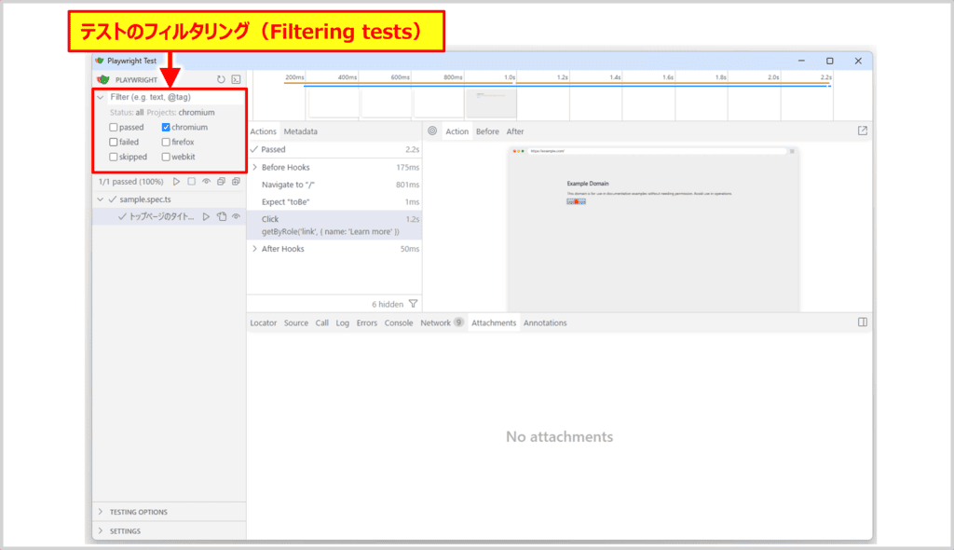Open the Network tab
The image size is (954, 550).
(435, 323)
